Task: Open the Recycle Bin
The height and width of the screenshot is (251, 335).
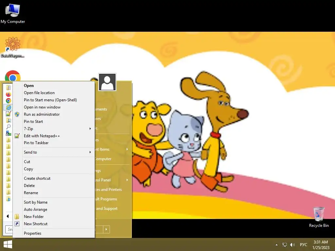Action: 319,217
